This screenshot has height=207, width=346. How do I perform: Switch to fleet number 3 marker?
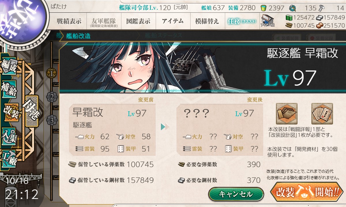[x=51, y=120]
